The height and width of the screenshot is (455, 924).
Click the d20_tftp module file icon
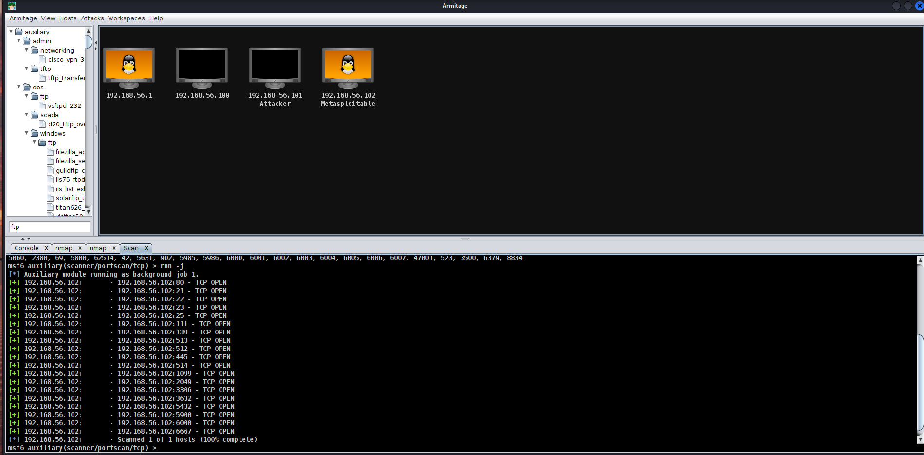[42, 124]
